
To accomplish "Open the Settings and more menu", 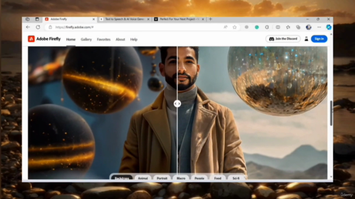I will (x=319, y=27).
